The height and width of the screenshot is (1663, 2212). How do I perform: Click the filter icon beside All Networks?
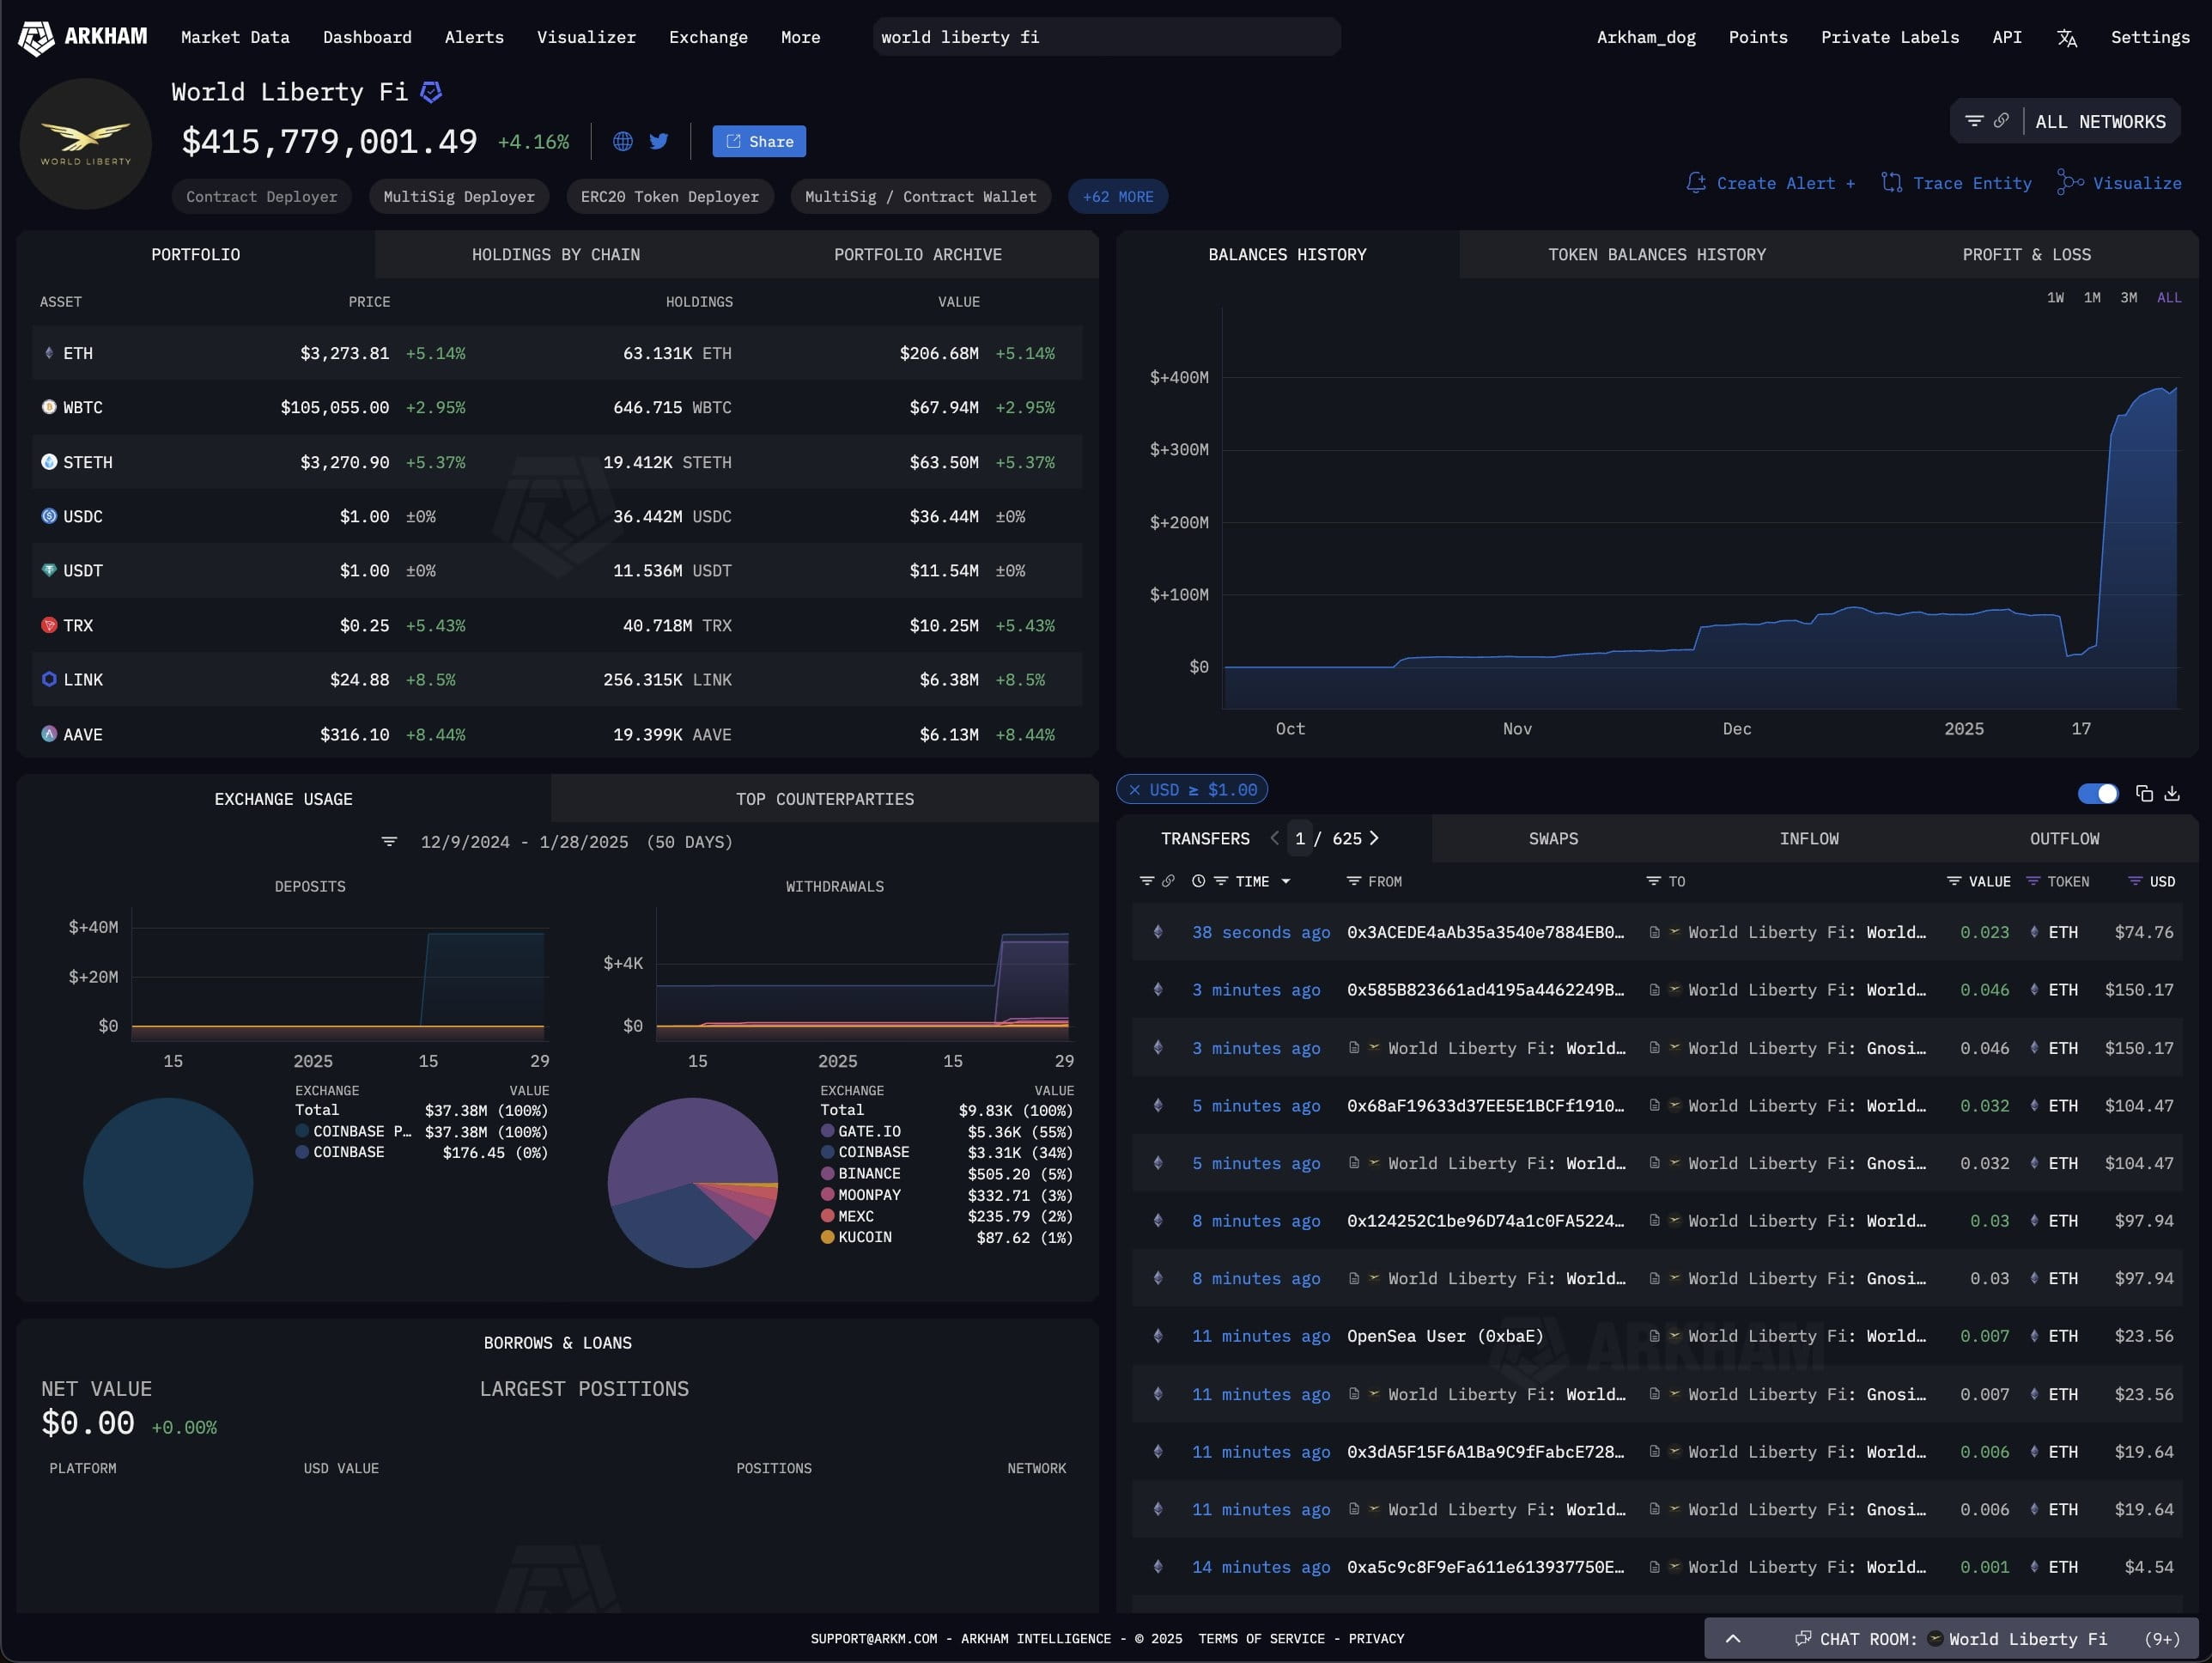click(x=1974, y=121)
